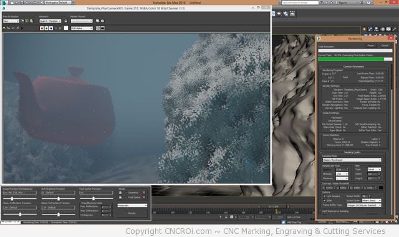The image size is (399, 237).
Task: Click Toggle UI icon at toolbar's right end
Action: coord(102,28)
